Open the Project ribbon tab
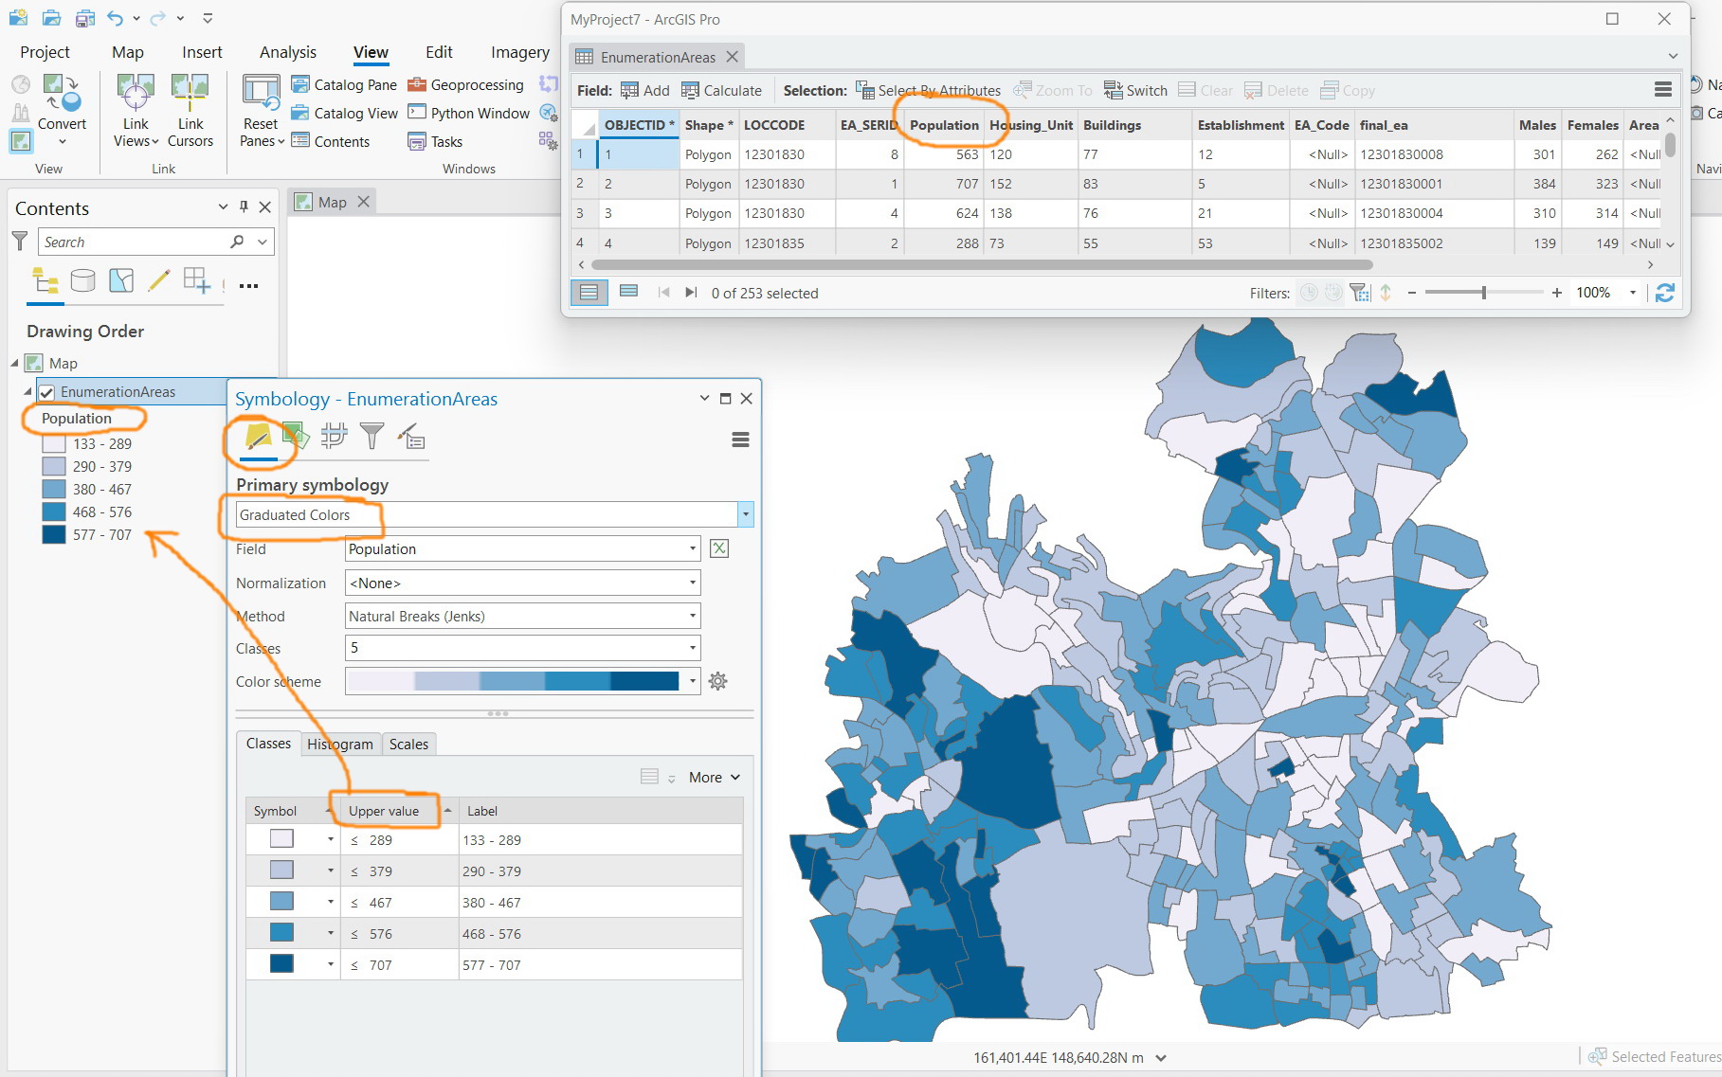 click(45, 52)
